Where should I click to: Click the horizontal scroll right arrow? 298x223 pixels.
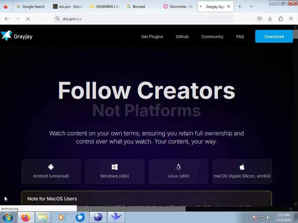click(x=291, y=209)
